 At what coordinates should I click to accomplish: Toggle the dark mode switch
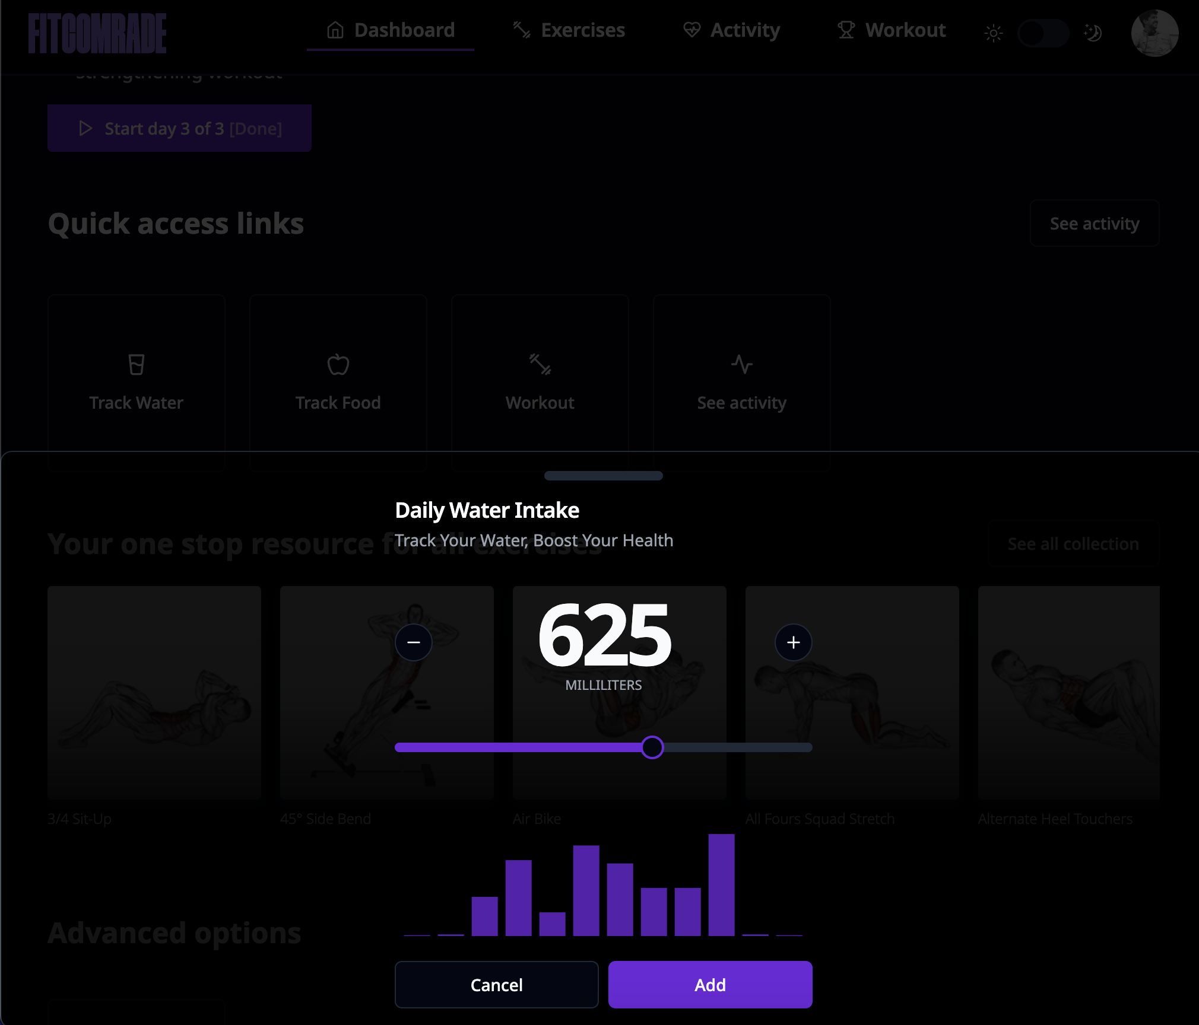[x=1043, y=33]
